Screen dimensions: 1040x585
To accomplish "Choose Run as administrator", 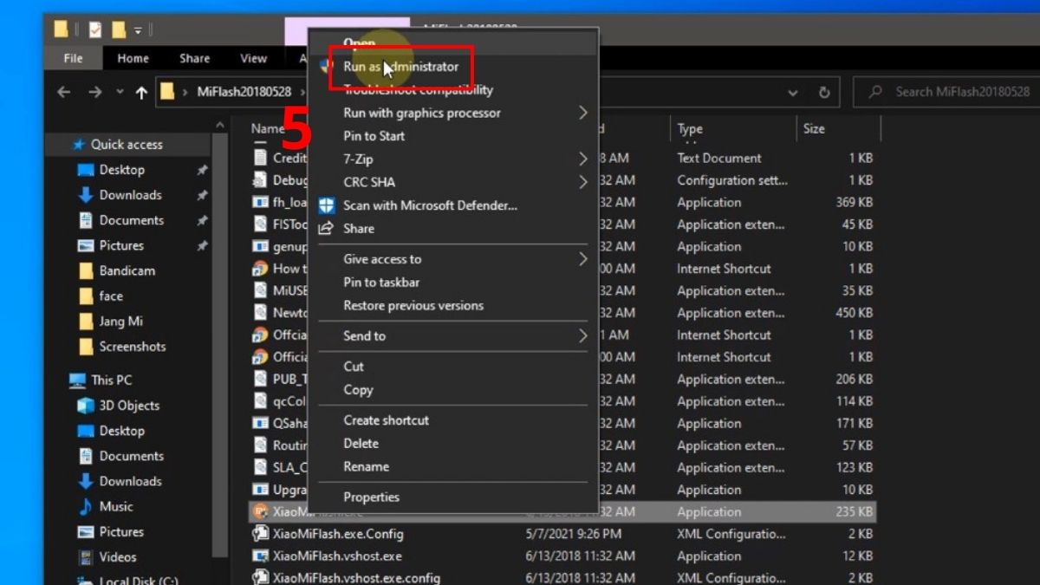I will click(400, 67).
